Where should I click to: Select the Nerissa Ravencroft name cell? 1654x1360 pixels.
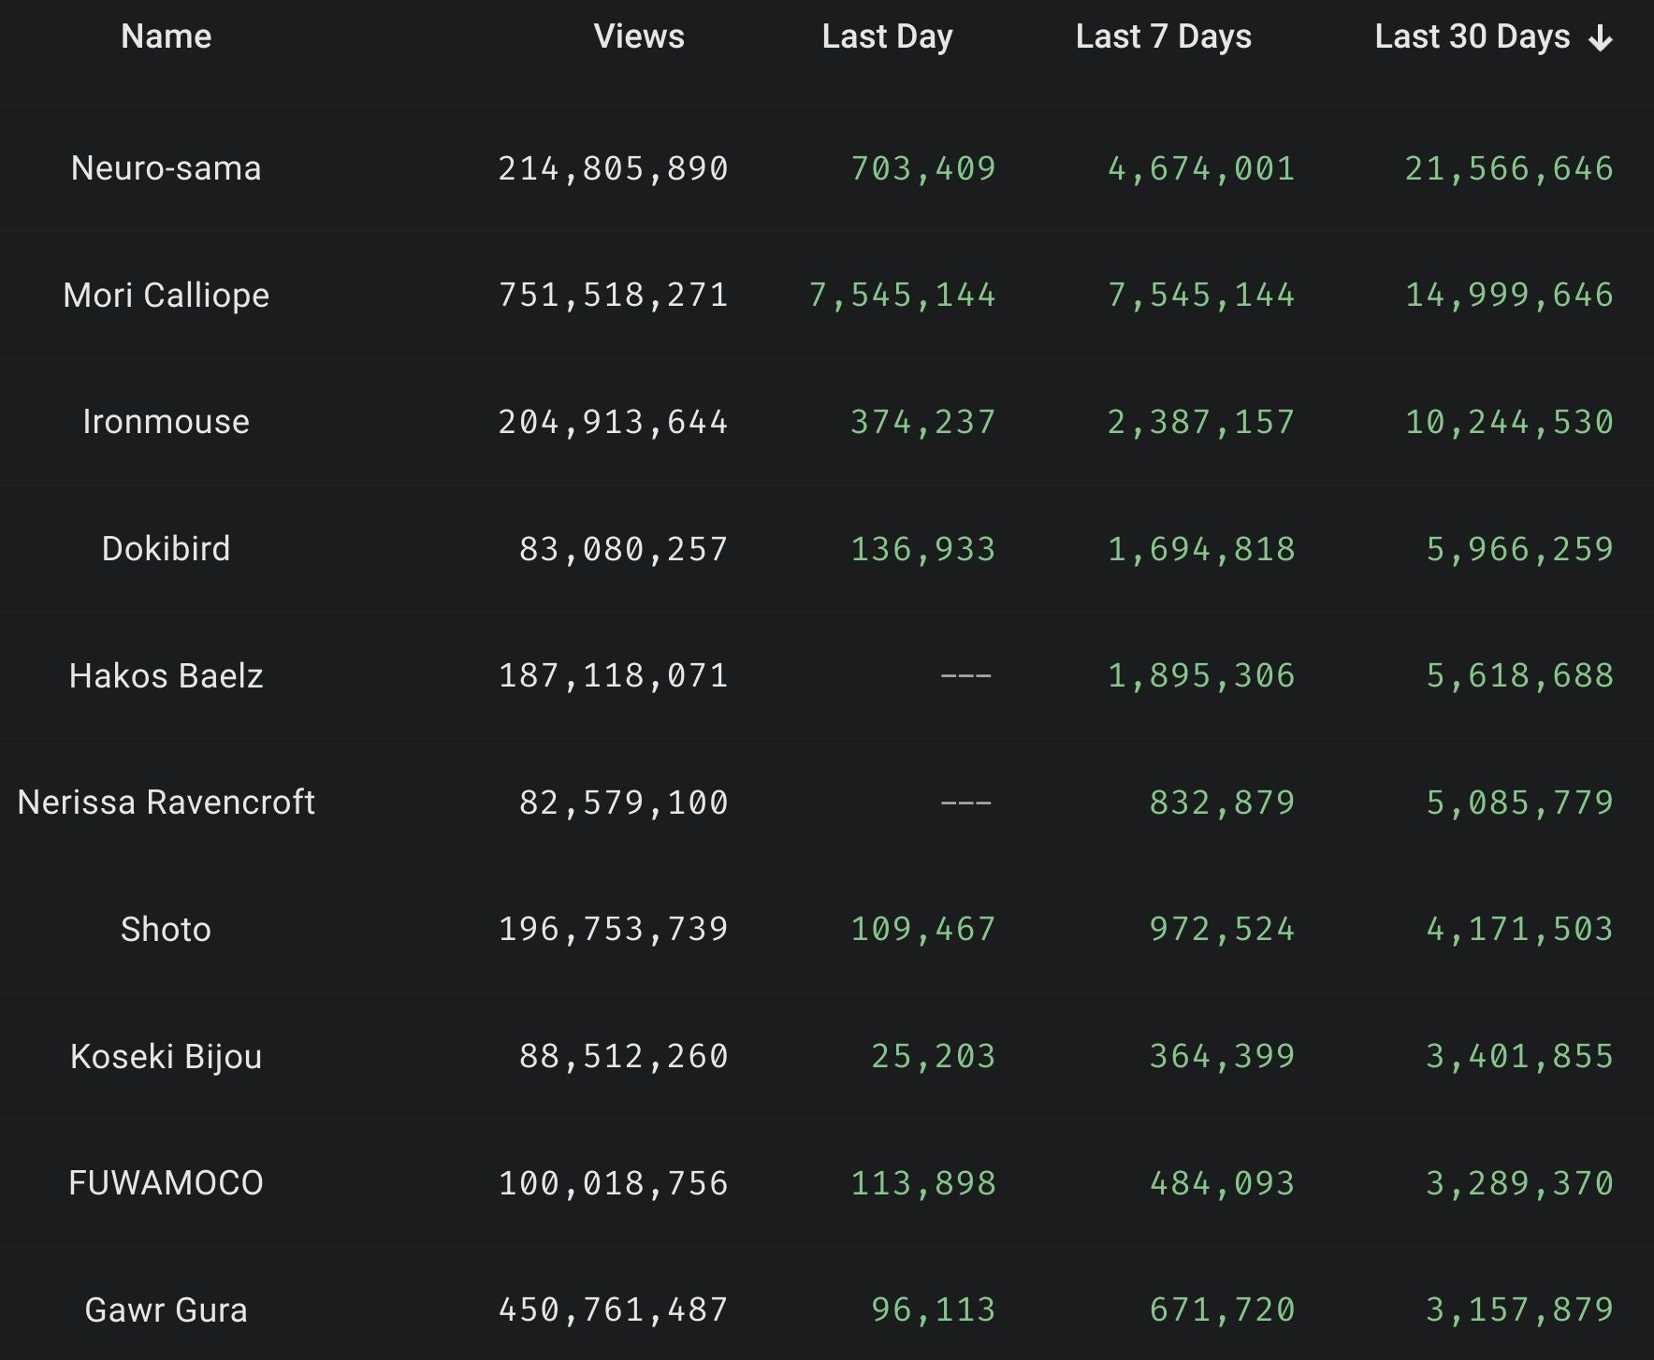pyautogui.click(x=167, y=803)
